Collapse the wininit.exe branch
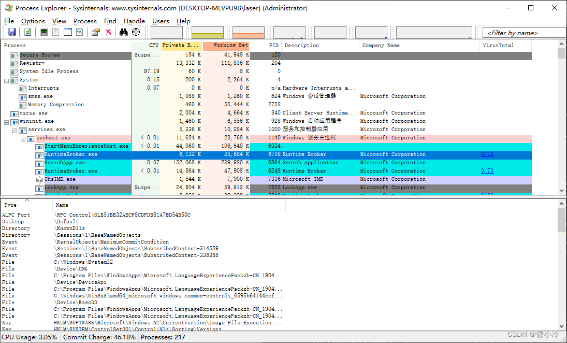This screenshot has height=343, width=567. click(x=6, y=121)
